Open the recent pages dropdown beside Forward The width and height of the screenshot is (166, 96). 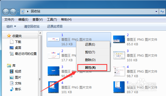click(x=18, y=12)
